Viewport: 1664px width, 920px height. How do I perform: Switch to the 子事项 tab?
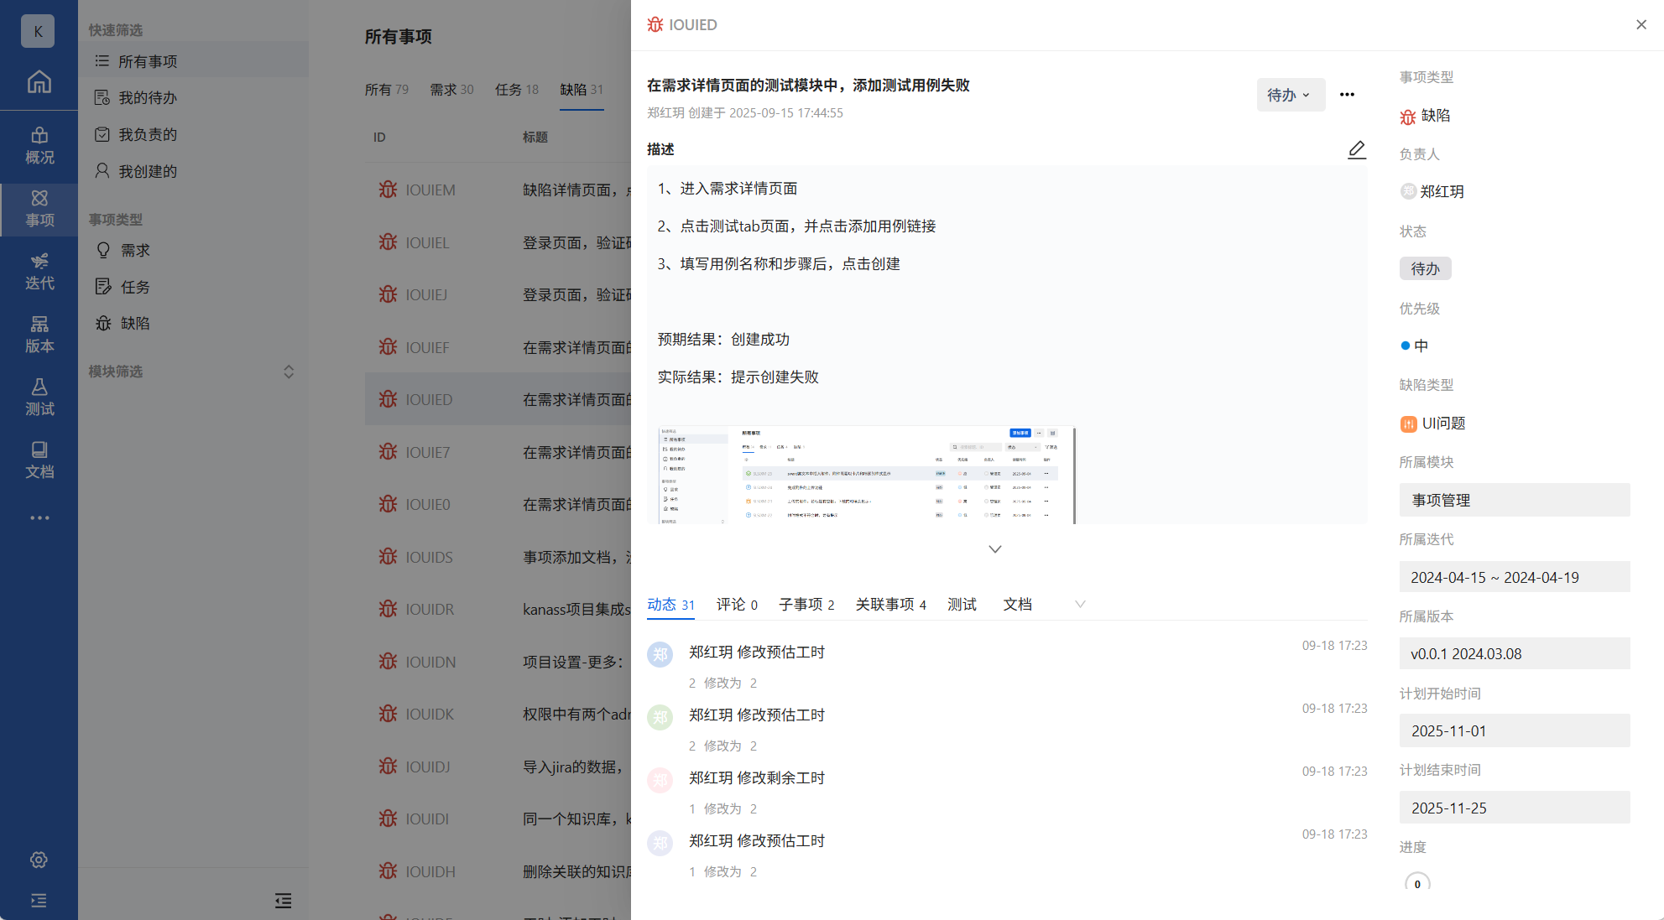click(806, 604)
